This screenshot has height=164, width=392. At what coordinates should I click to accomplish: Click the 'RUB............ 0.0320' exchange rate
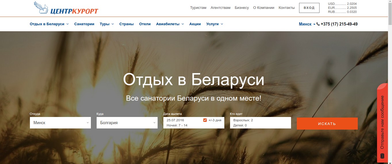[x=342, y=12]
